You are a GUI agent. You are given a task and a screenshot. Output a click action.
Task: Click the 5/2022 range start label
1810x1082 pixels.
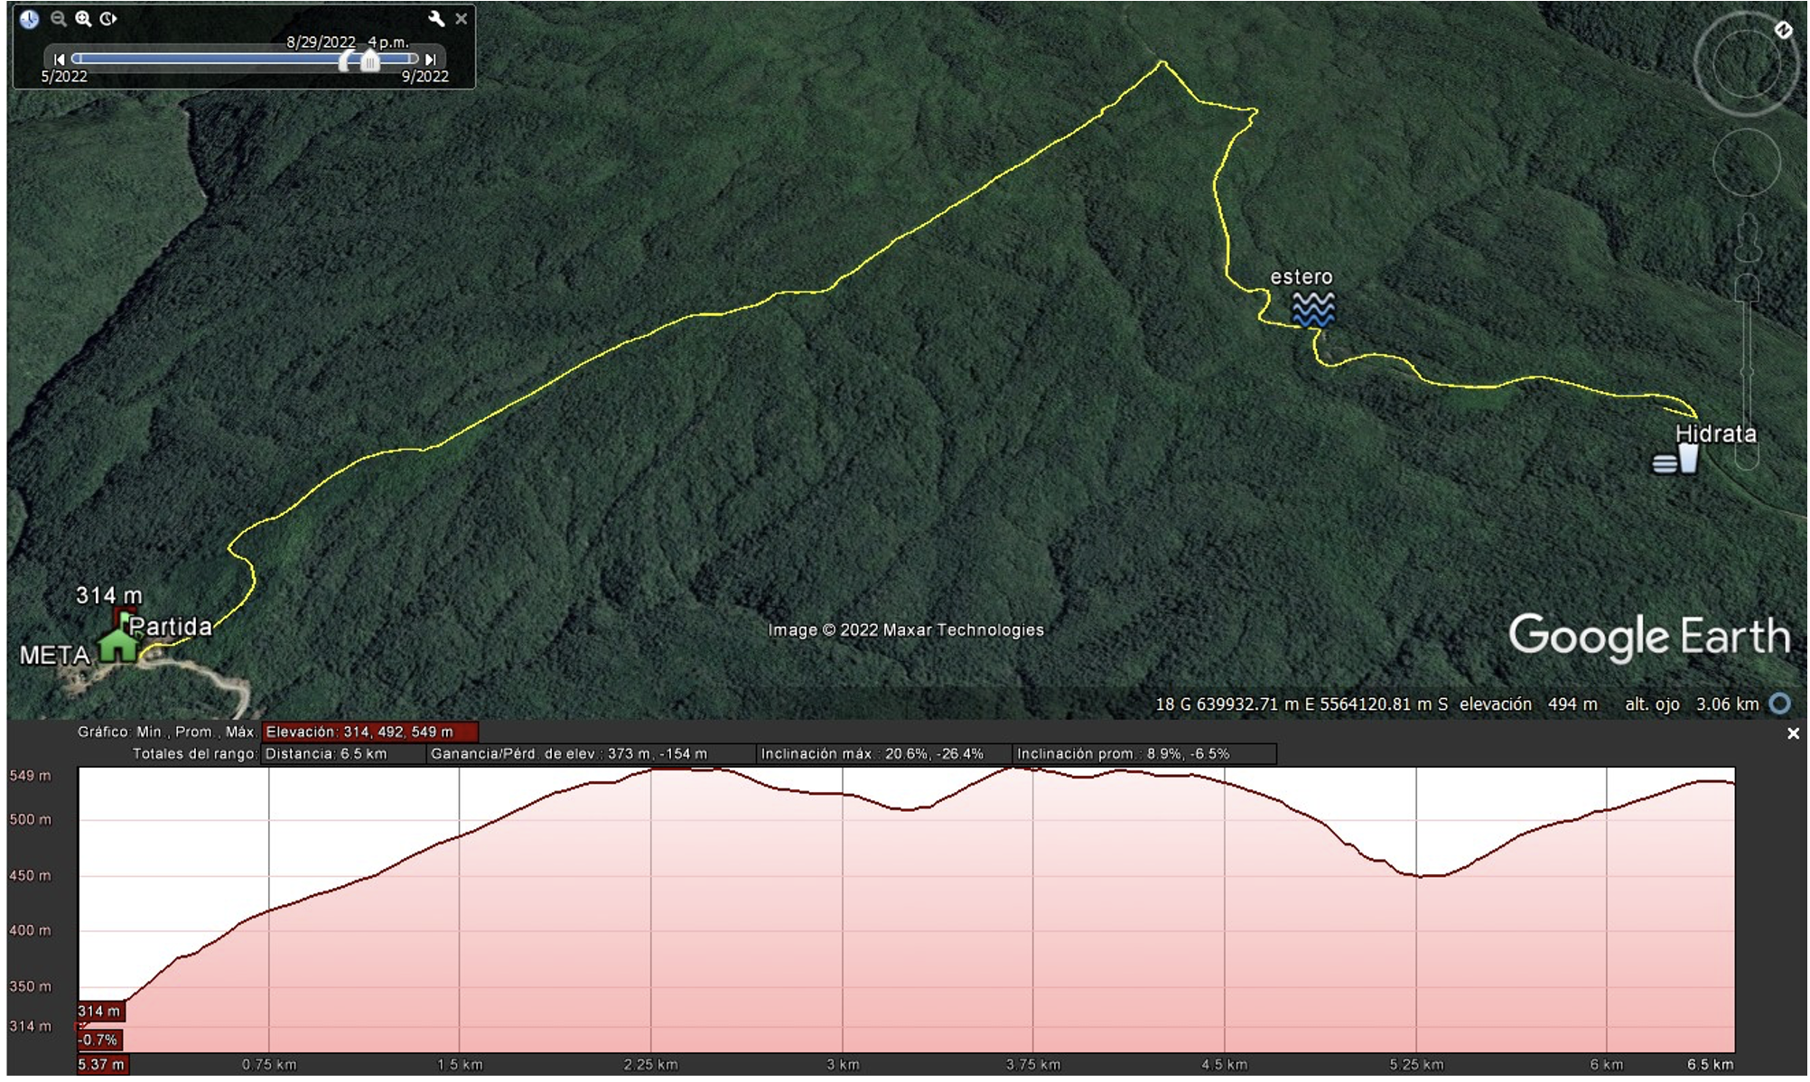64,77
